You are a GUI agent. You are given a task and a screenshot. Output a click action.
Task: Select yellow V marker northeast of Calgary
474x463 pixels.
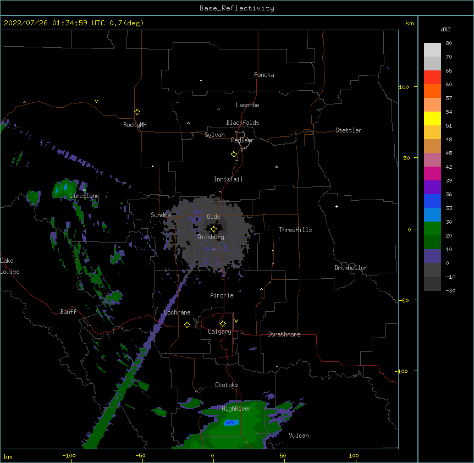(x=236, y=321)
